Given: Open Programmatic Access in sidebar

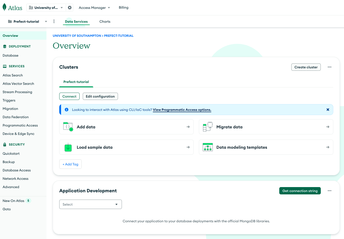Looking at the screenshot, I should coord(20,125).
